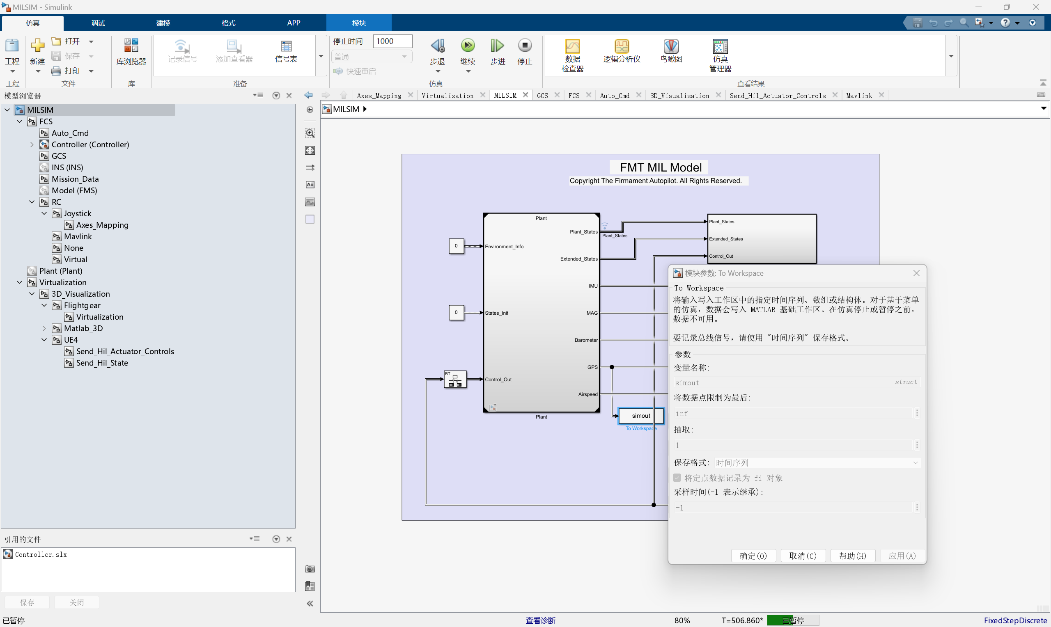The image size is (1051, 627).
Task: Expand the Controller (Controller) node
Action: (32, 144)
